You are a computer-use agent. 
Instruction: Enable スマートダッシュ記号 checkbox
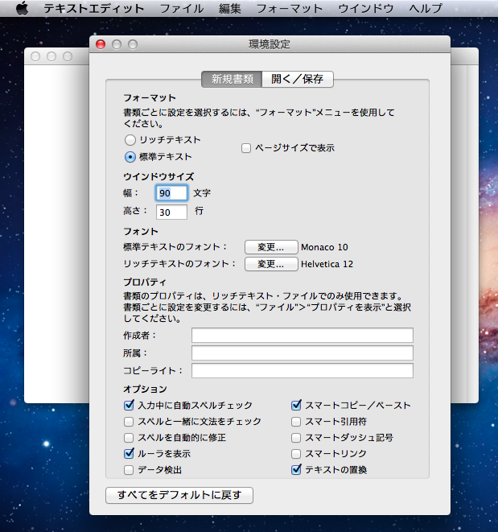[x=296, y=438]
